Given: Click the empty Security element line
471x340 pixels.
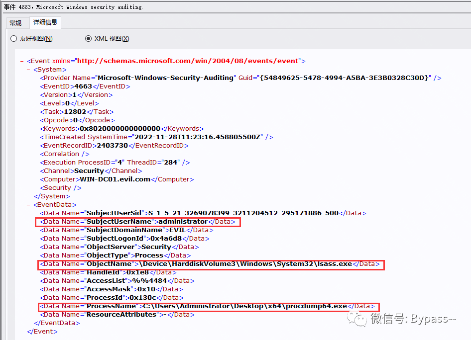Looking at the screenshot, I should click(x=61, y=188).
